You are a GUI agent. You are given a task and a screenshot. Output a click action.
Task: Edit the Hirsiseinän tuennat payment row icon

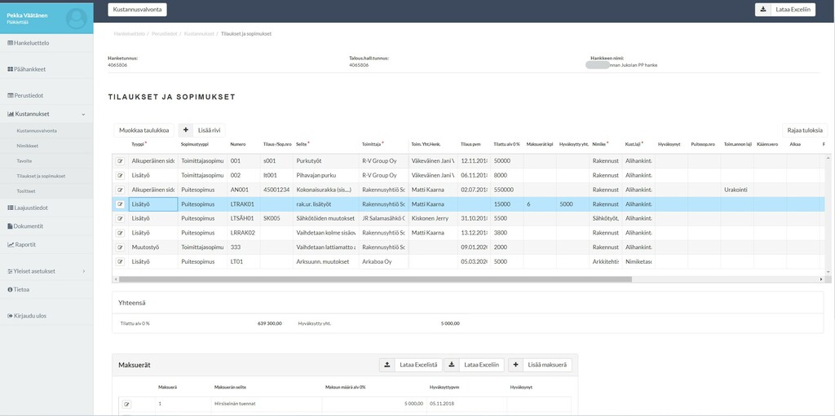coord(126,404)
